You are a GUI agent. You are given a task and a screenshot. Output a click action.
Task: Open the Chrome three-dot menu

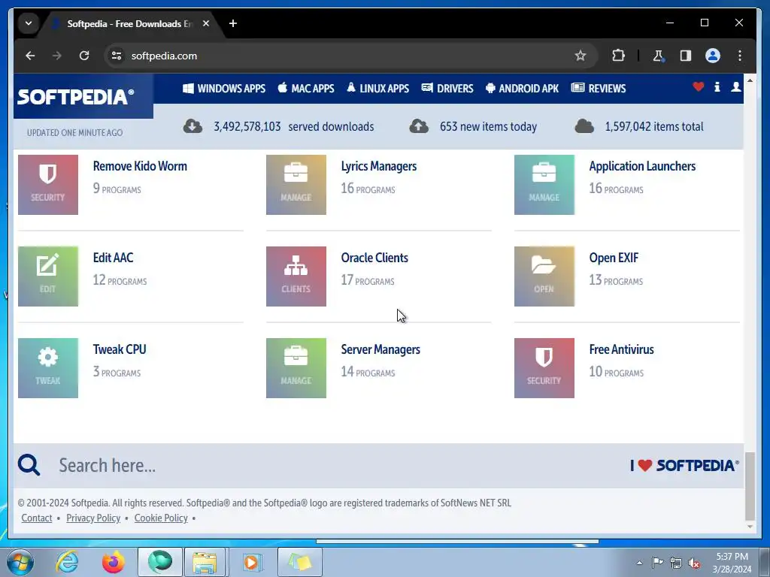coord(740,56)
